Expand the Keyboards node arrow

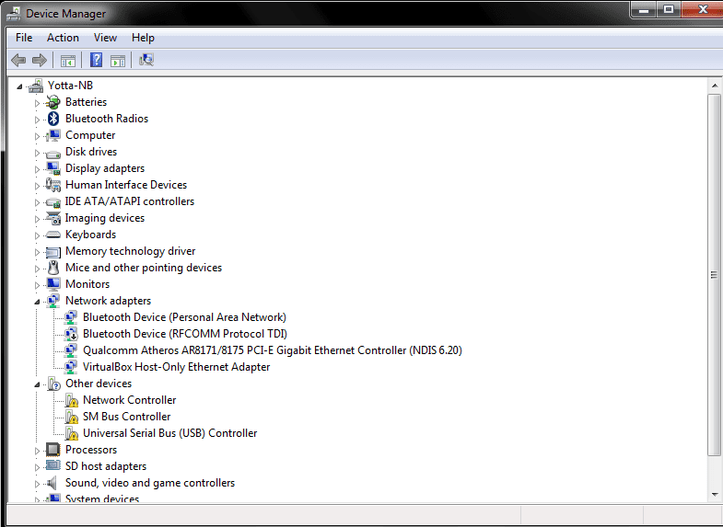pos(37,235)
